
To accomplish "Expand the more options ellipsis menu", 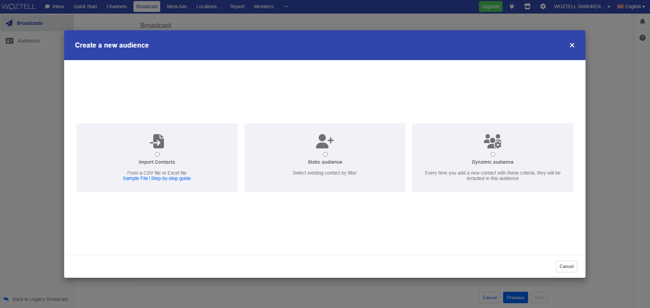I will [x=286, y=6].
